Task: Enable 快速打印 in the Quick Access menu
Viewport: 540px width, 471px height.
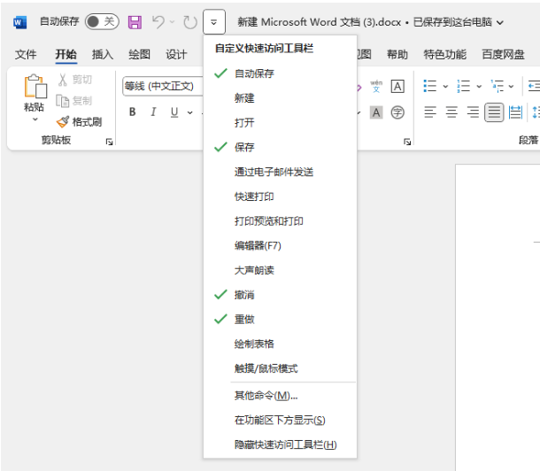Action: (x=280, y=197)
